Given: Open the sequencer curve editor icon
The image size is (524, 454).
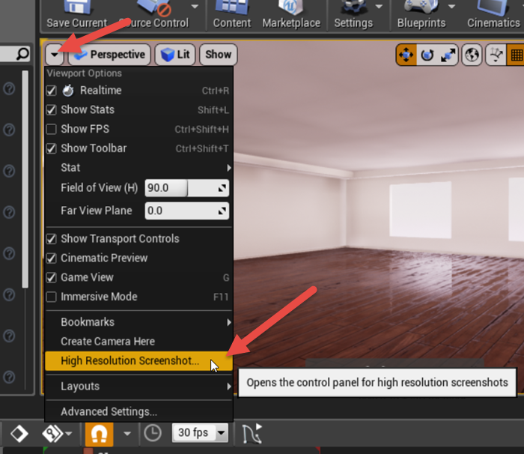Looking at the screenshot, I should (252, 434).
